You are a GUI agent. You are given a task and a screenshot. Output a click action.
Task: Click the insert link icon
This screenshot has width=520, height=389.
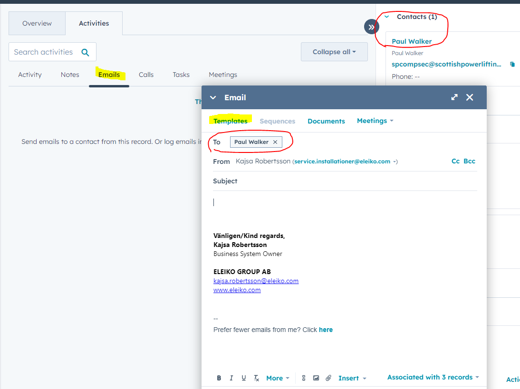click(x=304, y=378)
